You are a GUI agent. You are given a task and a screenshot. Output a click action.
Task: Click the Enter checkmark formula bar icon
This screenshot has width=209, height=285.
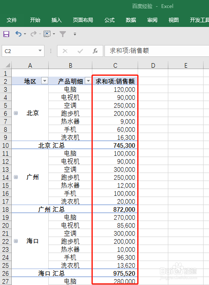(x=80, y=51)
